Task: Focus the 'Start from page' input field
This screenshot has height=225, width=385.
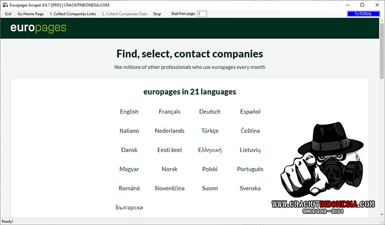Action: [202, 14]
